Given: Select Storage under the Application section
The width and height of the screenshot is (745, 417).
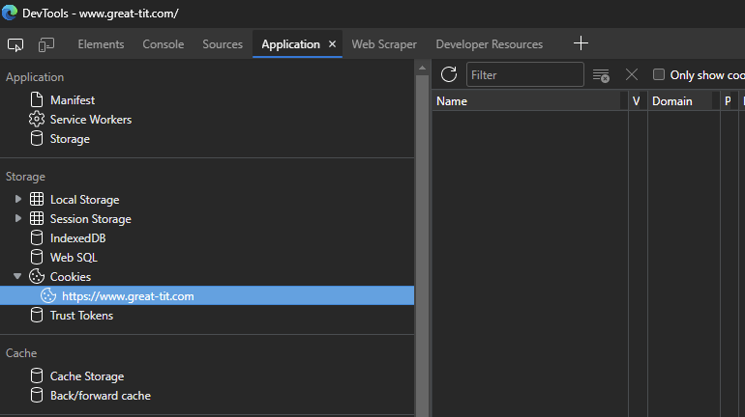Looking at the screenshot, I should click(70, 139).
